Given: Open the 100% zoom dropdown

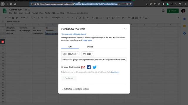Looking at the screenshot, I should pyautogui.click(x=24, y=18).
